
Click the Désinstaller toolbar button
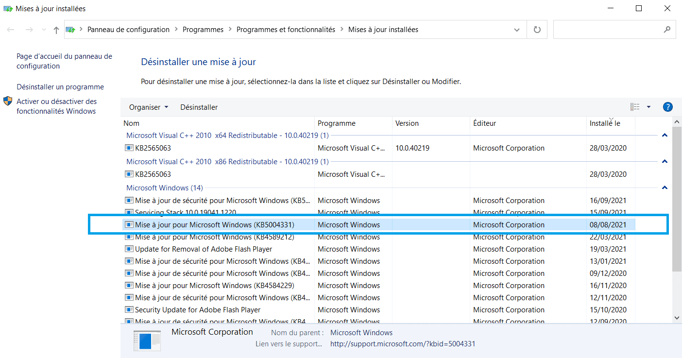(199, 107)
